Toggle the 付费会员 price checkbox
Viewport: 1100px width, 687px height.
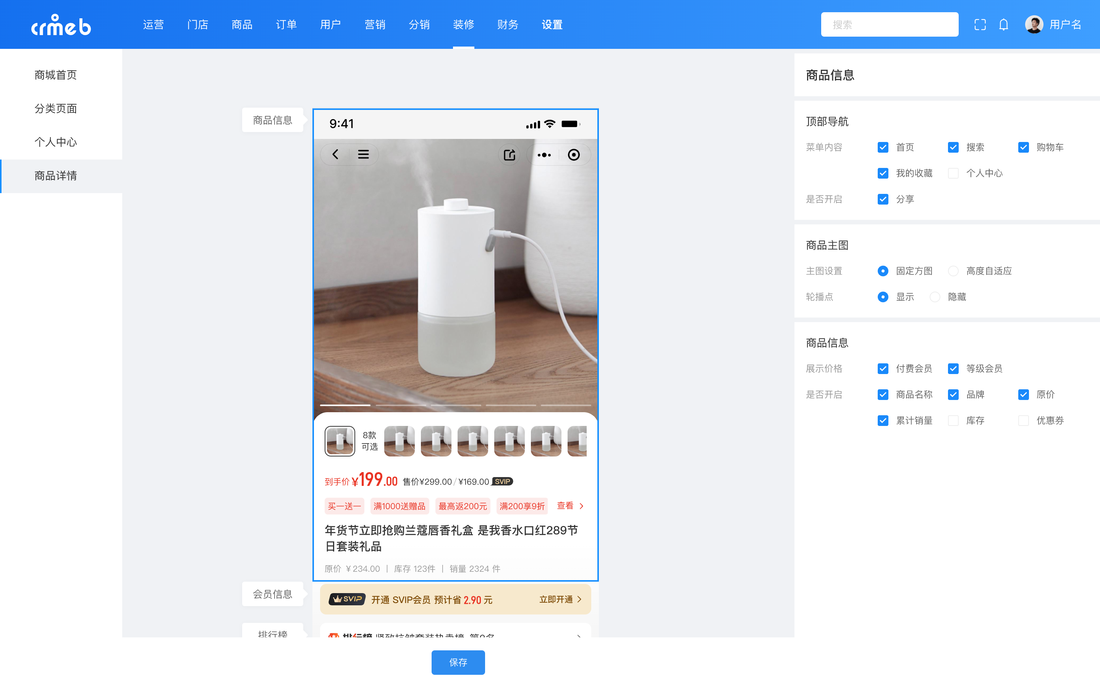[x=883, y=368]
